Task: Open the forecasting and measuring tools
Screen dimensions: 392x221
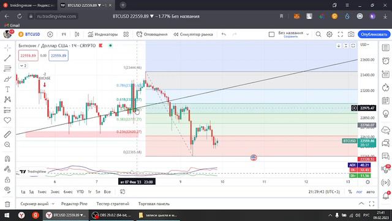Action: coord(7,110)
